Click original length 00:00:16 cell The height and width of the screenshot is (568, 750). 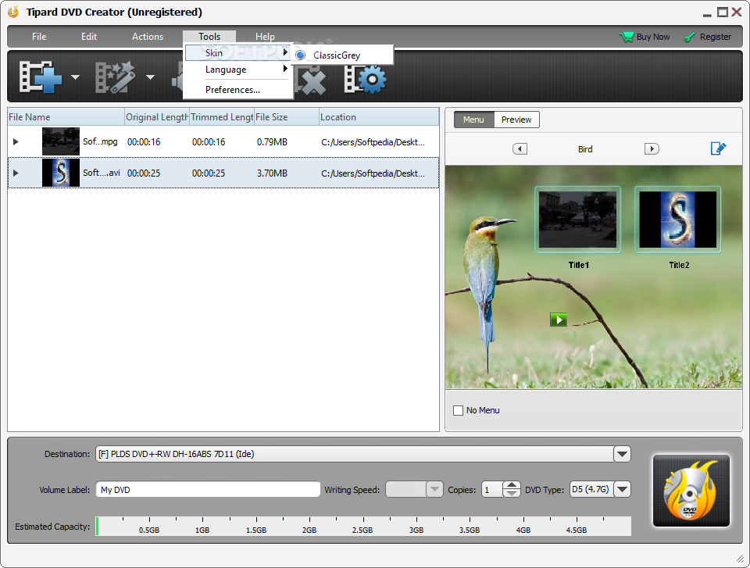pos(144,142)
